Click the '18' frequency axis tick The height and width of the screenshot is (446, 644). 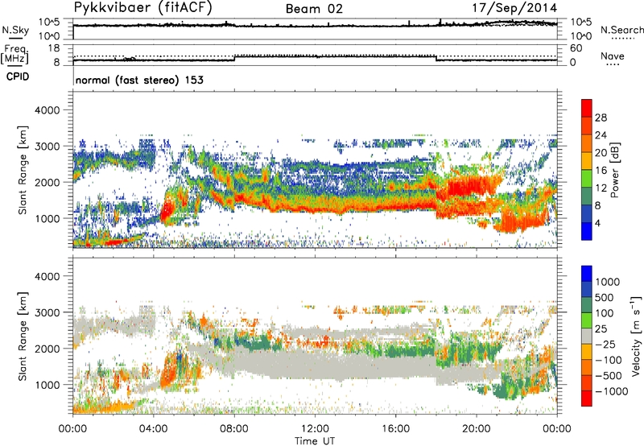click(54, 48)
